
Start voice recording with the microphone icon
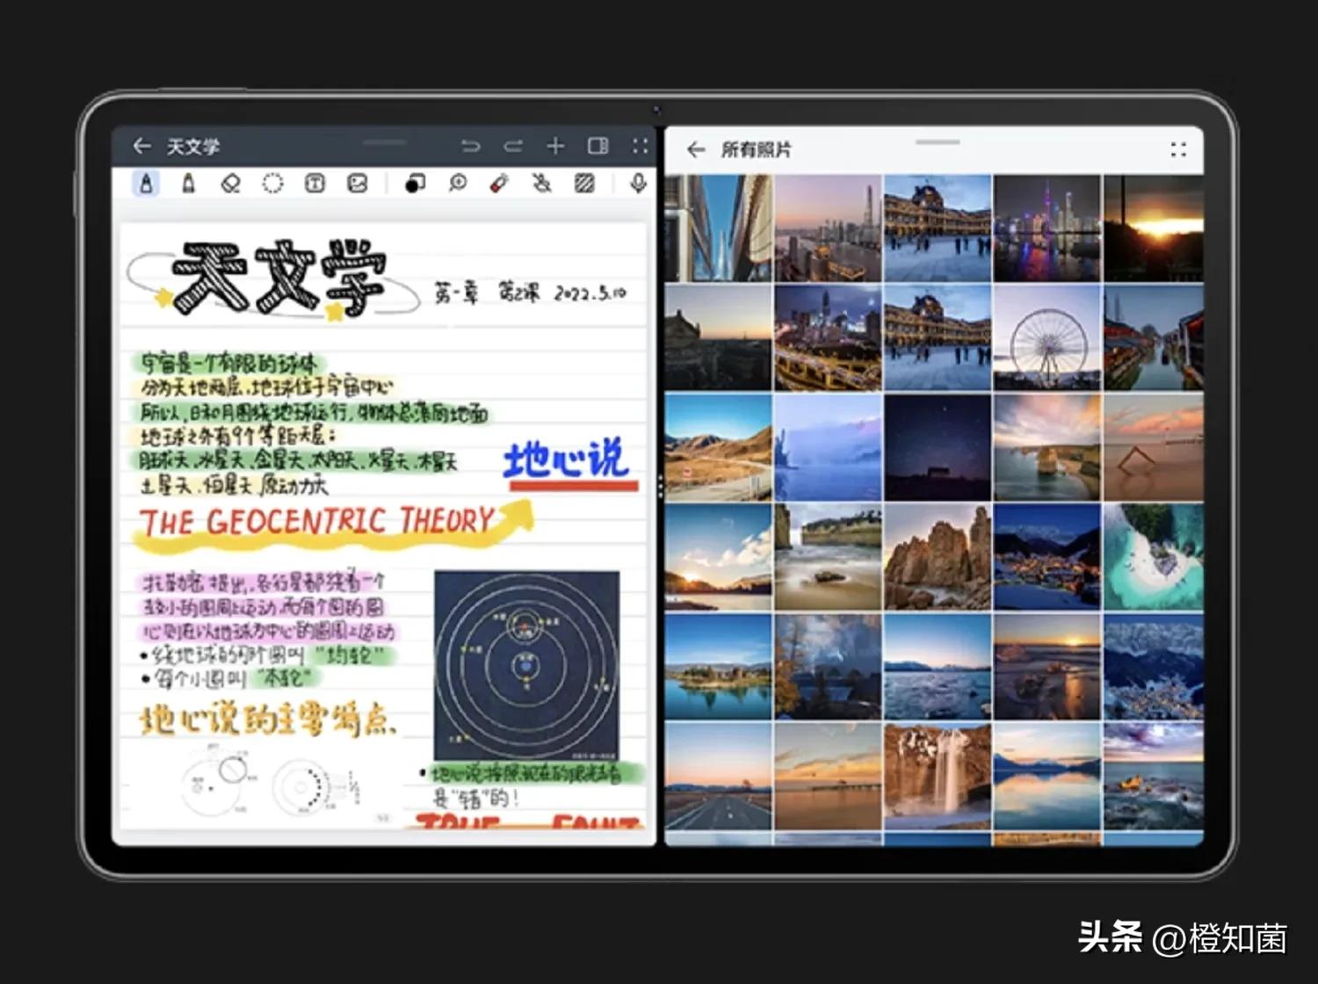(639, 184)
